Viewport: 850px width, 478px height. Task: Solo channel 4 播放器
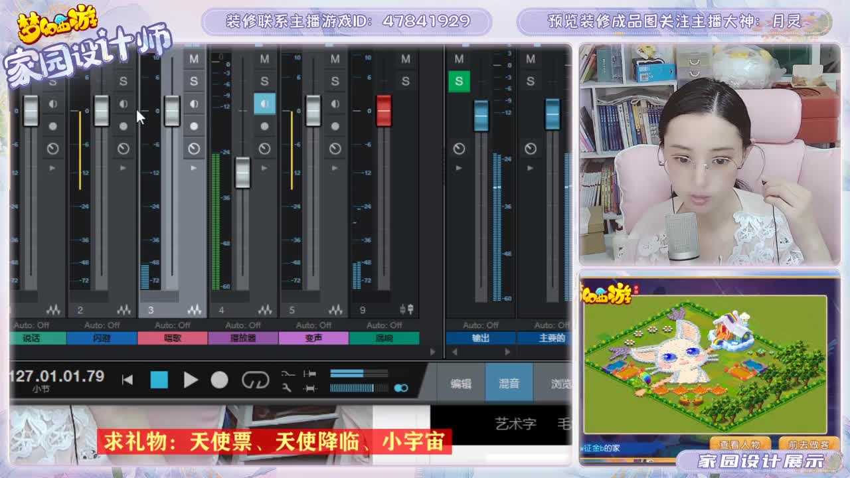[264, 81]
